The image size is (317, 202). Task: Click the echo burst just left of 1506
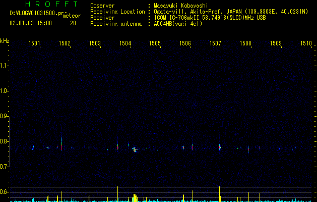tap(183, 147)
